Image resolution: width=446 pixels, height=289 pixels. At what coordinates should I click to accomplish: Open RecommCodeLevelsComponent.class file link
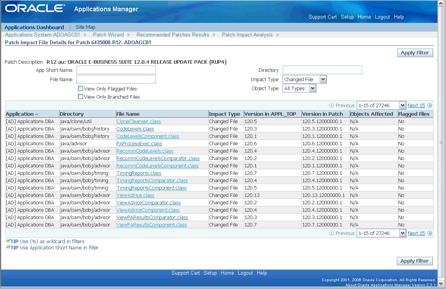click(x=158, y=166)
